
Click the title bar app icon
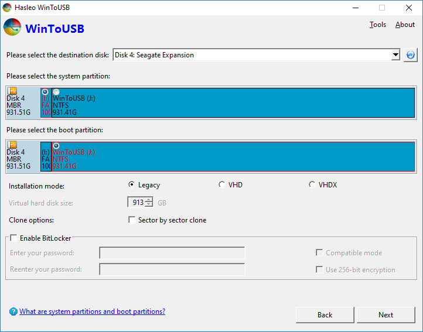click(7, 7)
